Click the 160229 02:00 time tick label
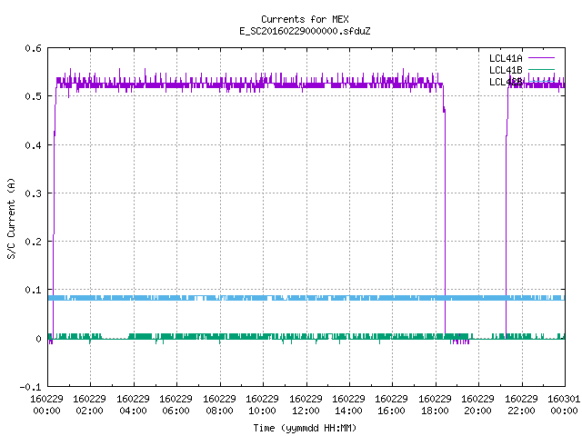This screenshot has width=582, height=436. click(89, 405)
